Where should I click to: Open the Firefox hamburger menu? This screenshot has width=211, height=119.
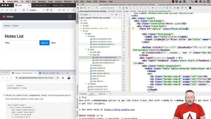pyautogui.click(x=73, y=10)
